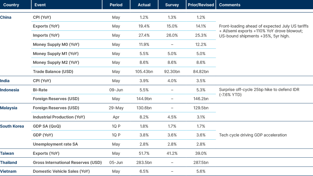Click China Money Supply M0 (YoY) event
The image size is (313, 176).
56,44
